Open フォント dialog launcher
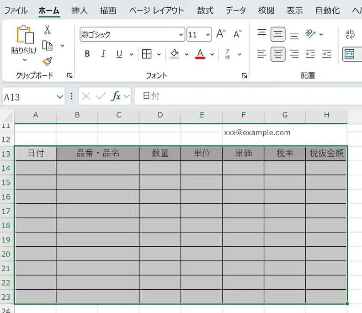 pyautogui.click(x=245, y=75)
